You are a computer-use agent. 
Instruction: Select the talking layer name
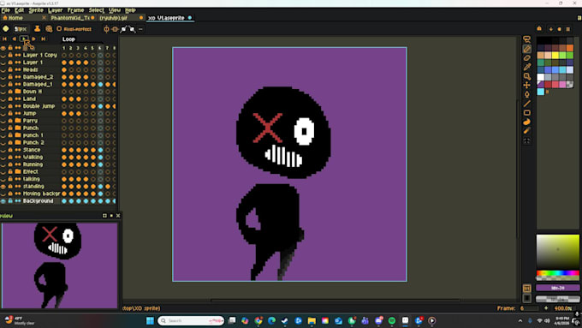(x=32, y=179)
